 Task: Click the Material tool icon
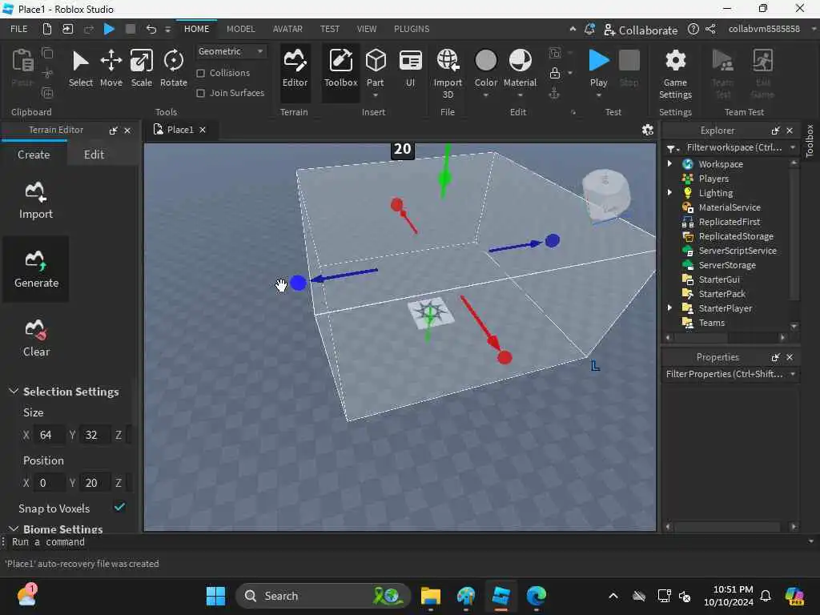pos(520,60)
